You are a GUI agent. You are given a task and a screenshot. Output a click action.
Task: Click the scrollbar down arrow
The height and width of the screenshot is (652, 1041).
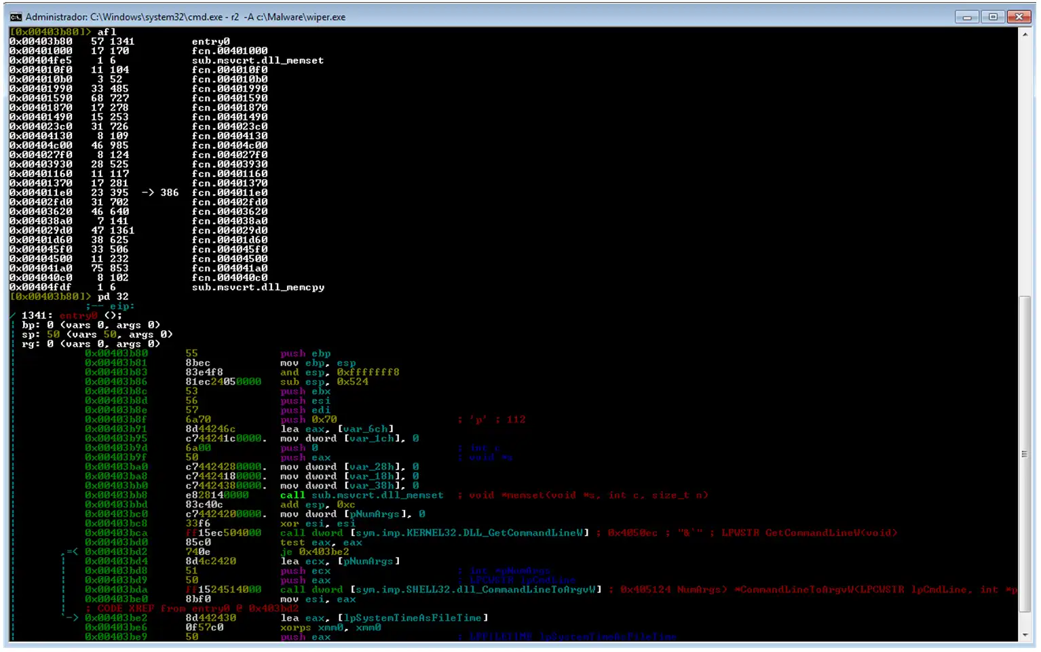click(x=1025, y=635)
